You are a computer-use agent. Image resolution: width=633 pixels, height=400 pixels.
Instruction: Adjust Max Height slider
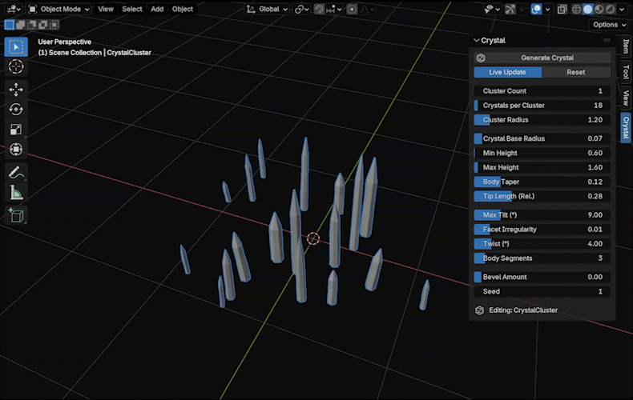coord(542,167)
